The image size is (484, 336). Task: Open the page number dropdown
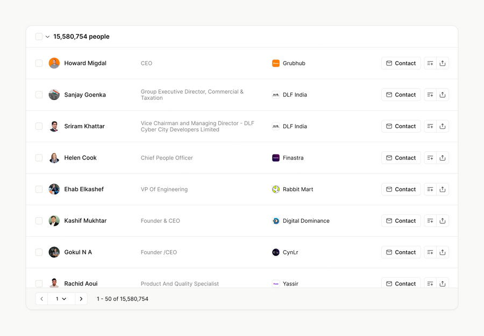point(61,298)
